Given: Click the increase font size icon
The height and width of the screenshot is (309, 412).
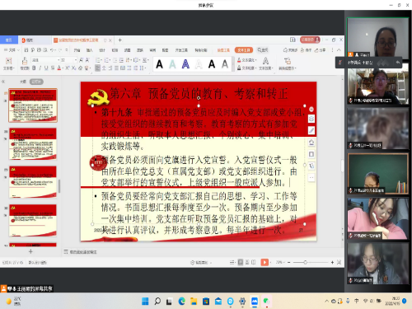Looking at the screenshot, I should 82,60.
